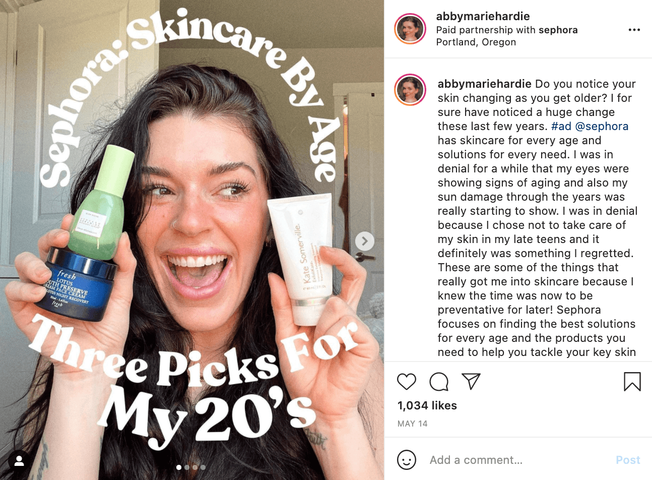The image size is (652, 480).
Task: Advance carousel with right arrow chevron
Action: tap(365, 242)
